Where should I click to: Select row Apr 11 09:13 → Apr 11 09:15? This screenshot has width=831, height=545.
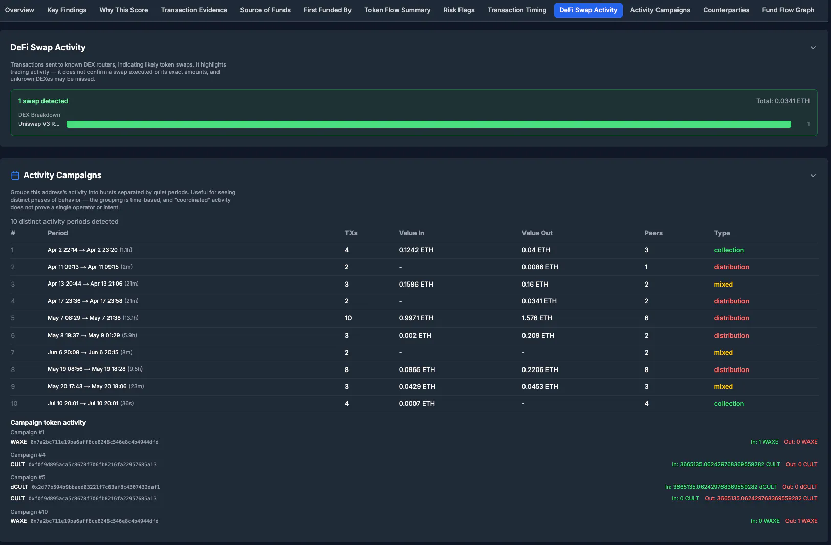pos(414,267)
